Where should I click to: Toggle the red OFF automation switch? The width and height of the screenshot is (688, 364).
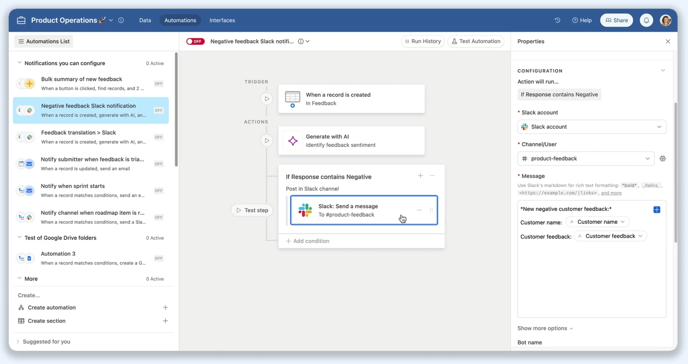tap(195, 41)
